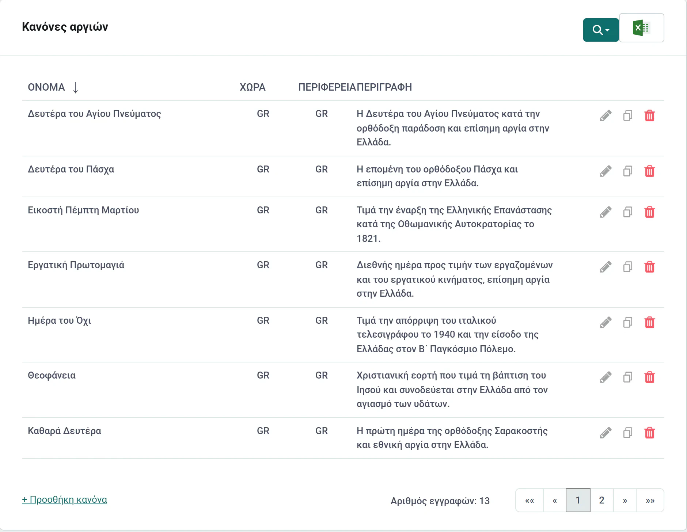The width and height of the screenshot is (687, 532).
Task: Open the search dropdown button
Action: pyautogui.click(x=601, y=30)
